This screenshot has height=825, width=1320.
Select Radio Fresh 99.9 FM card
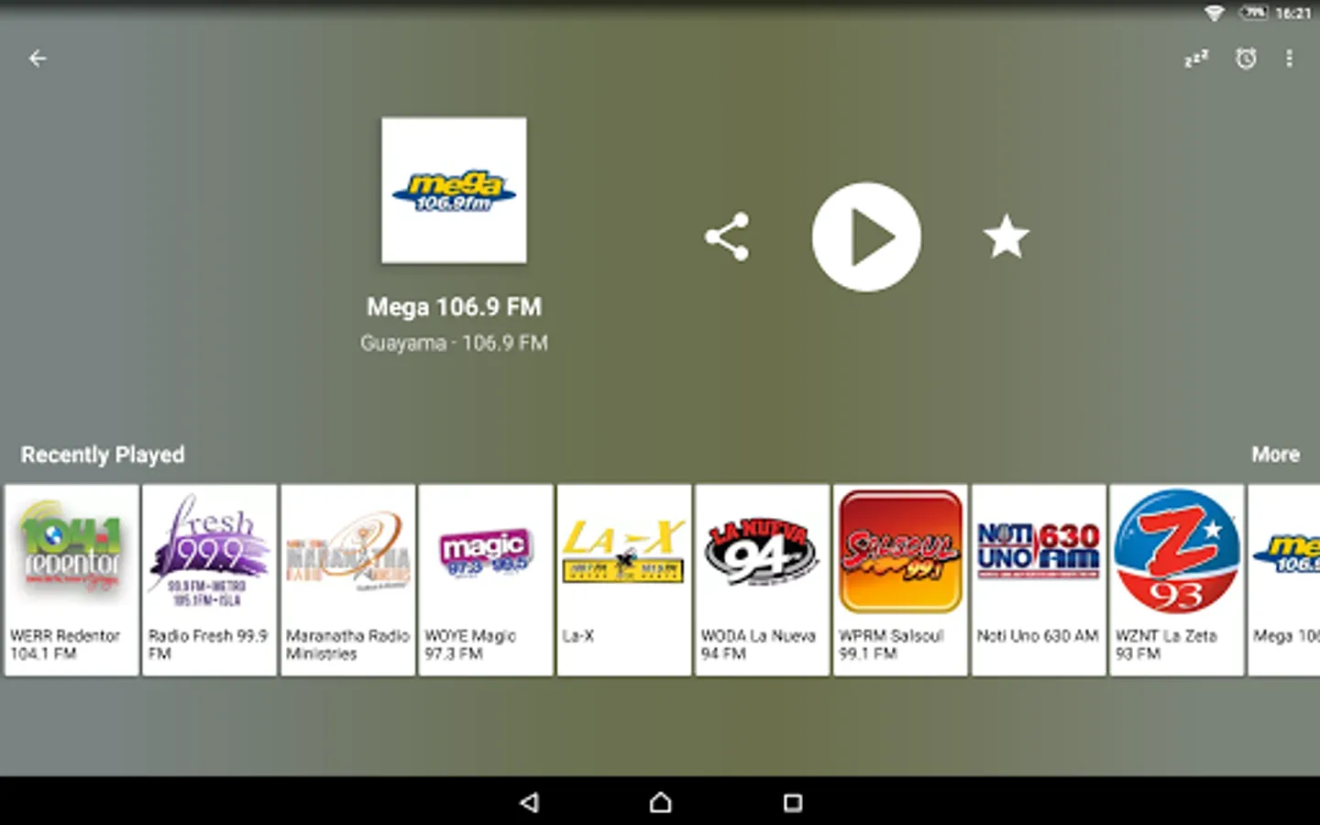210,580
